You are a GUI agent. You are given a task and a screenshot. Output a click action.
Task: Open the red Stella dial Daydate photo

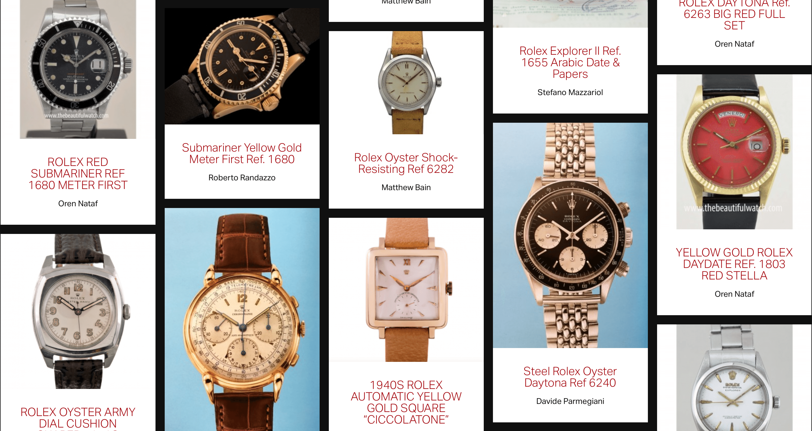coord(735,152)
